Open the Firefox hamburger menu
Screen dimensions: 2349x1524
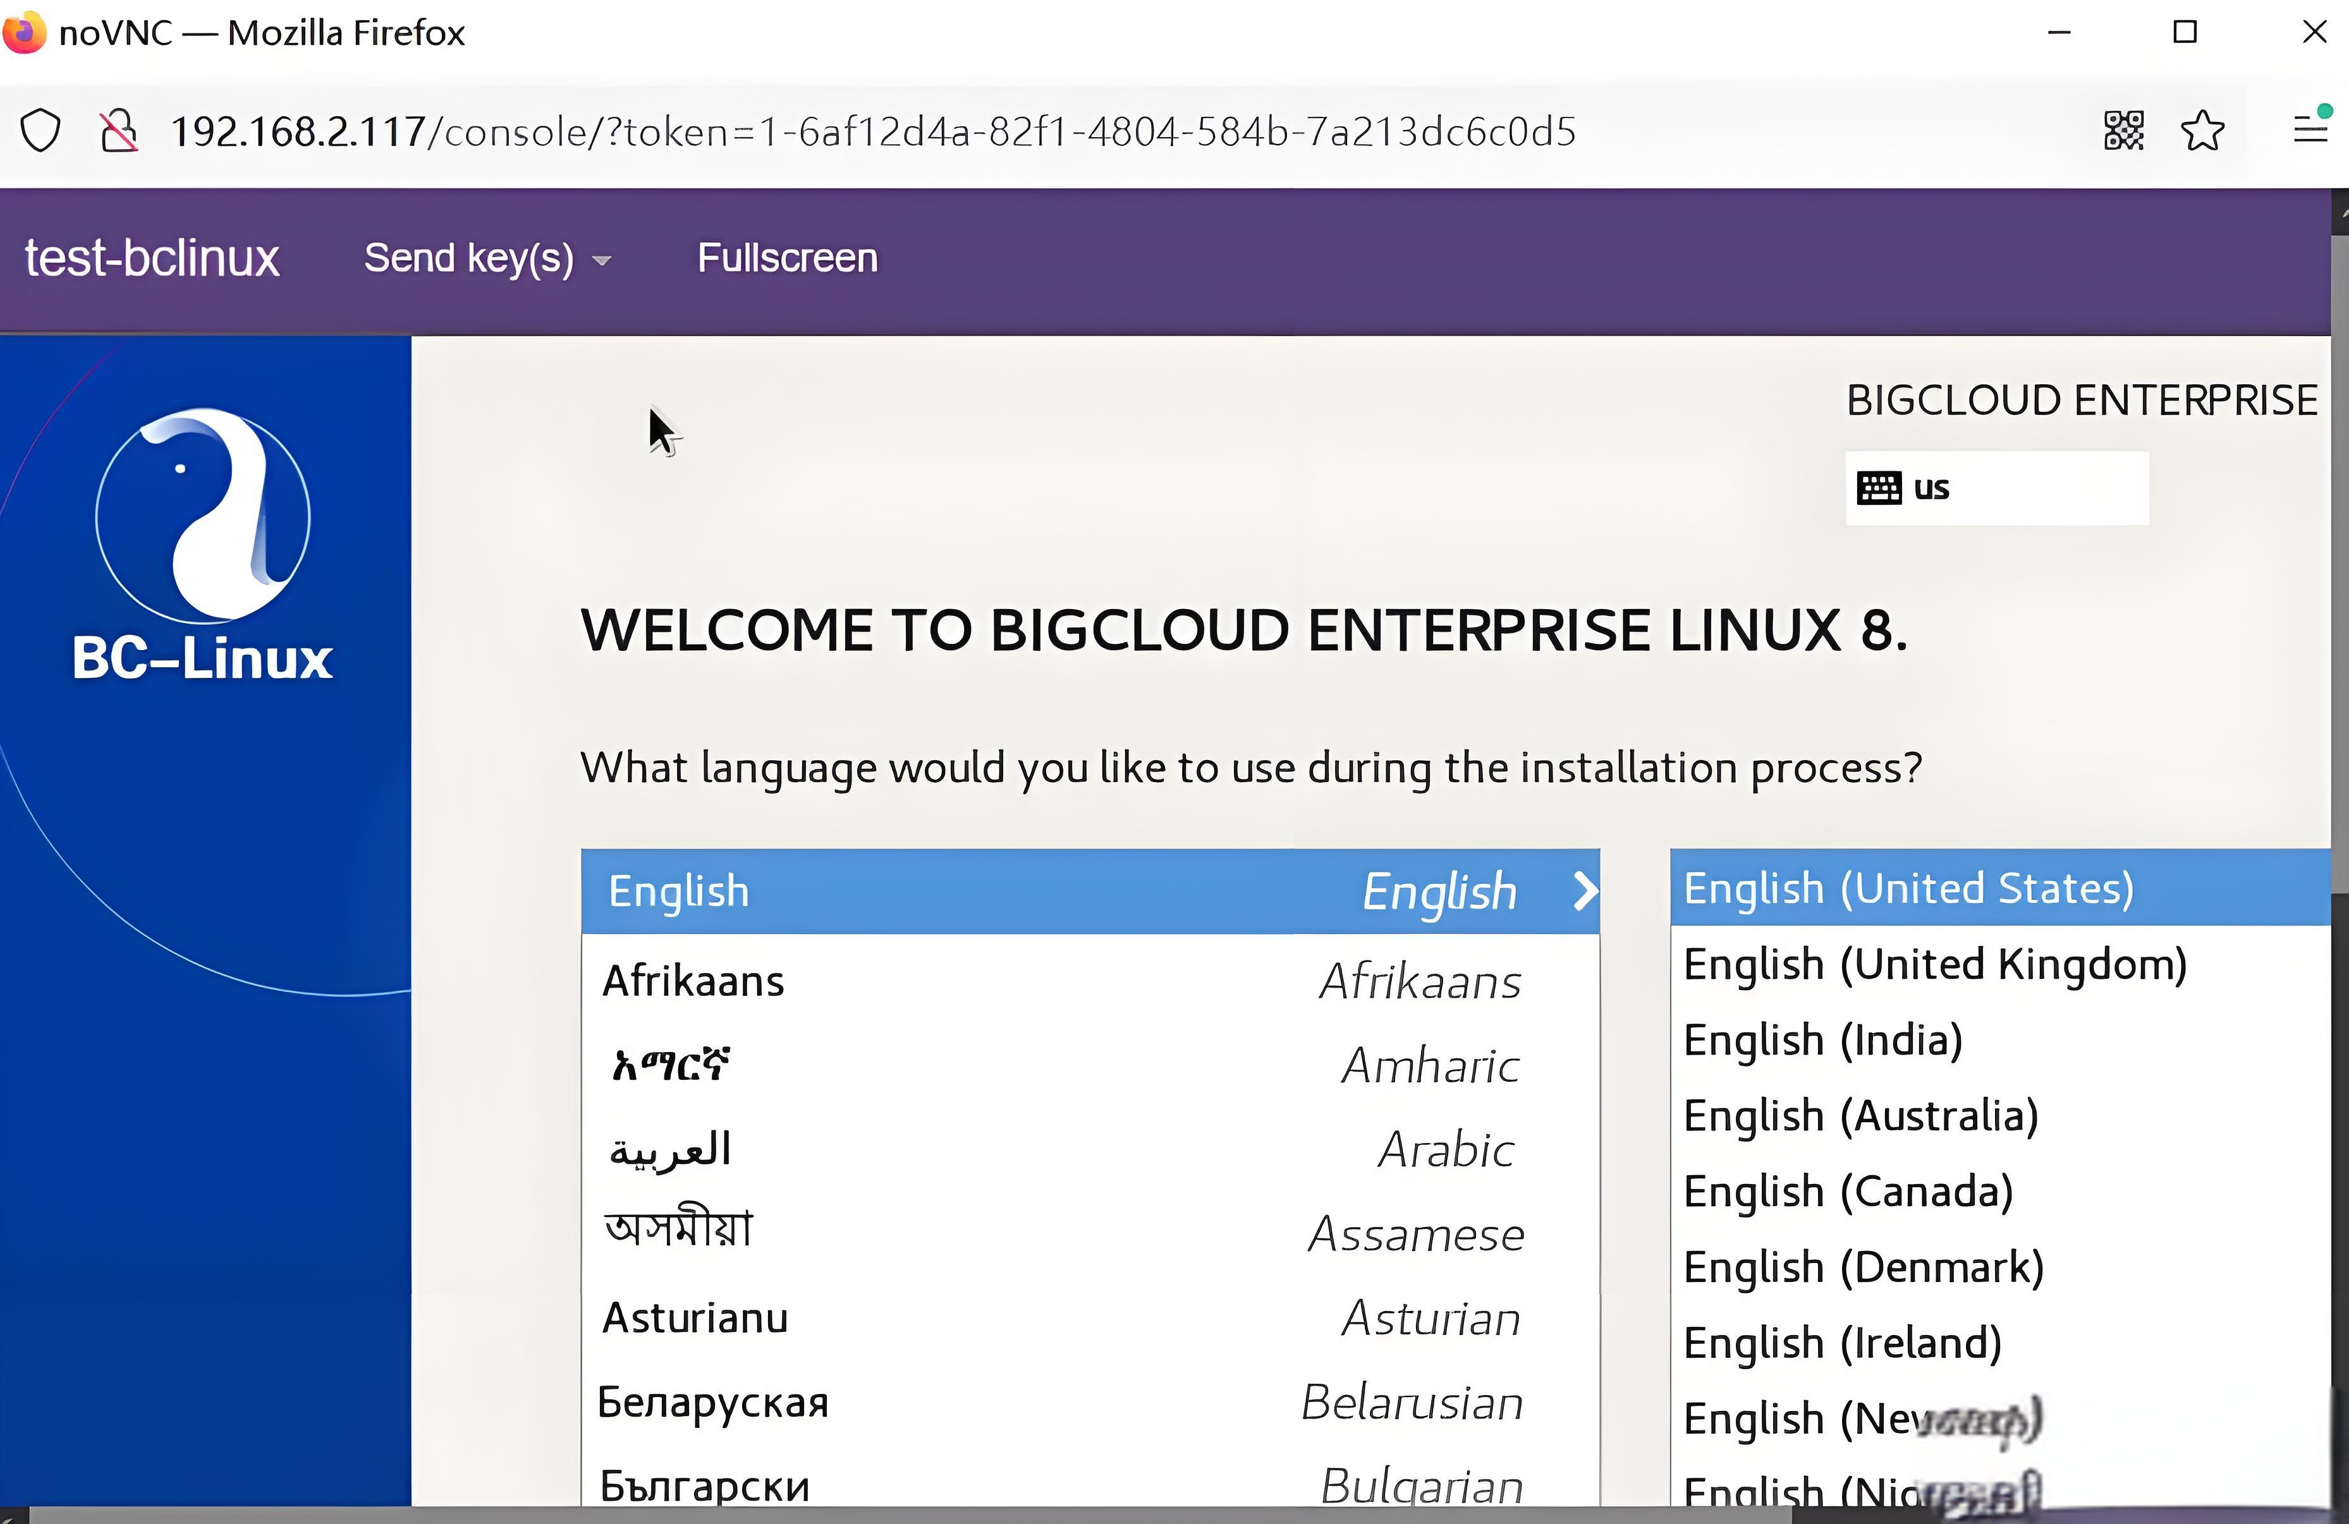point(2310,130)
